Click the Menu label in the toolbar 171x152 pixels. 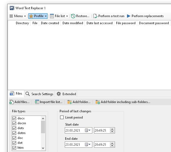(18, 16)
